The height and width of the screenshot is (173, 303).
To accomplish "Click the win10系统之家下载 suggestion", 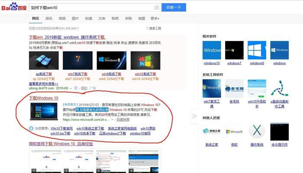I will click(x=90, y=128).
